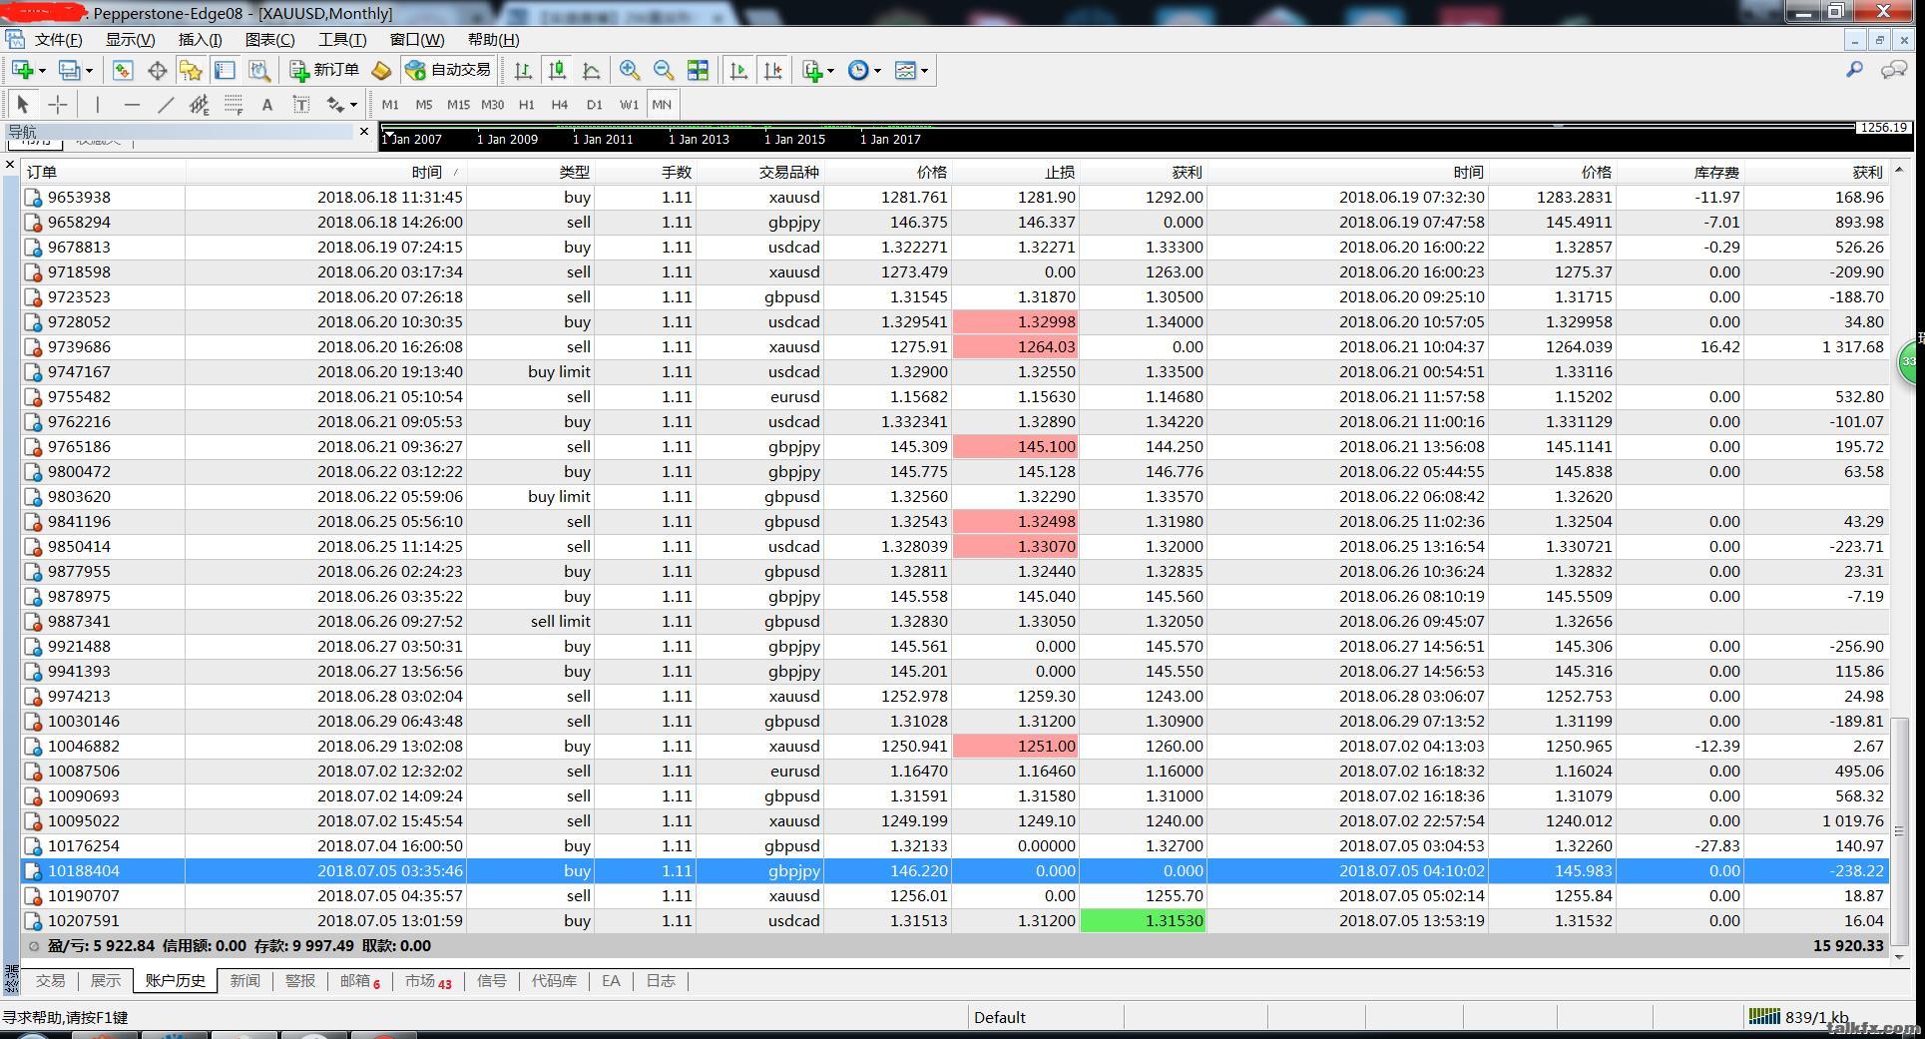
Task: Click the 839/1 kb connection status
Action: tap(1799, 1017)
